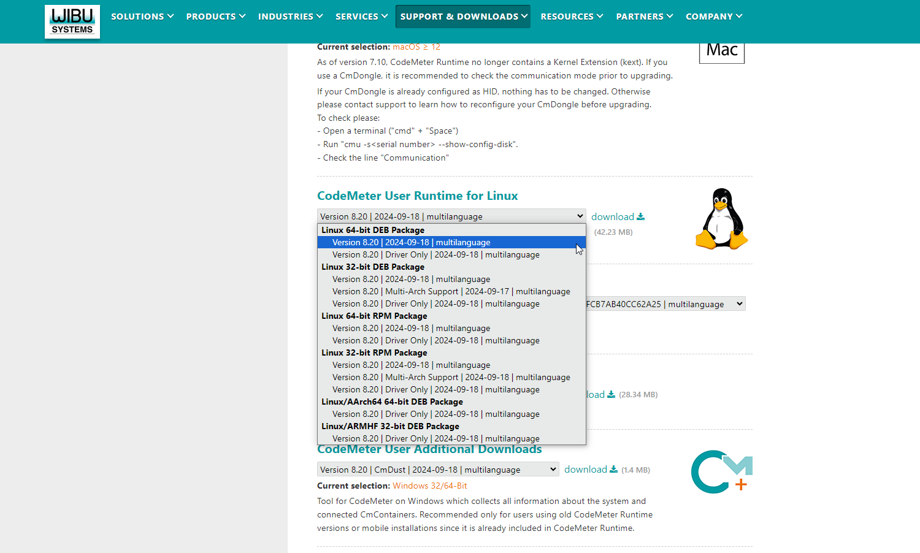Select Multi-Arch Support dated 2024-09-17
Screen dimensions: 920x553
451,291
